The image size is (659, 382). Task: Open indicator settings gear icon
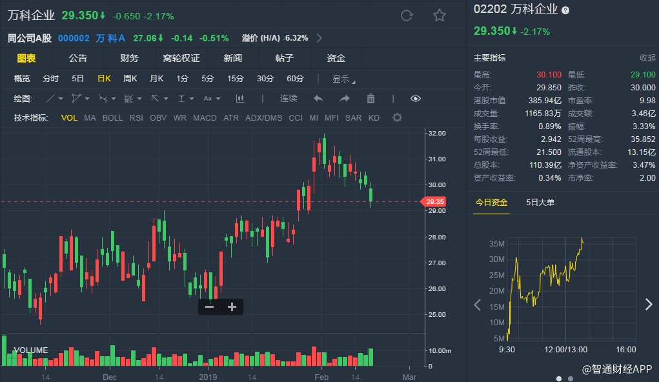click(x=397, y=117)
